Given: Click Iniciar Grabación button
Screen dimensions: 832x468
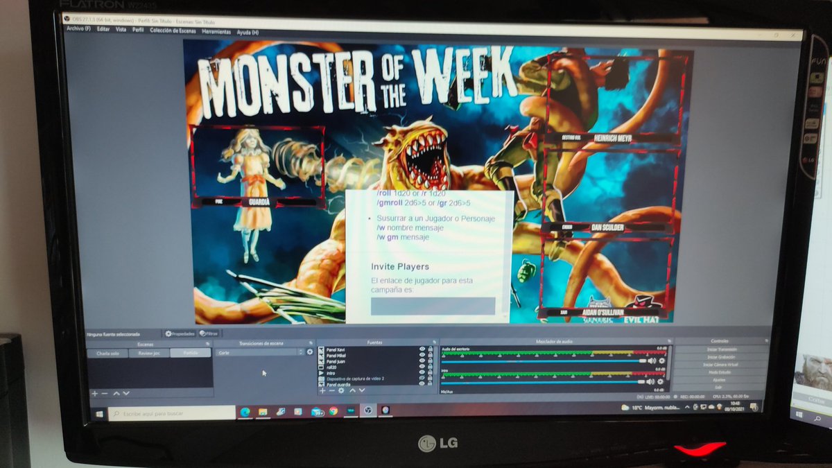Looking at the screenshot, I should coord(720,356).
